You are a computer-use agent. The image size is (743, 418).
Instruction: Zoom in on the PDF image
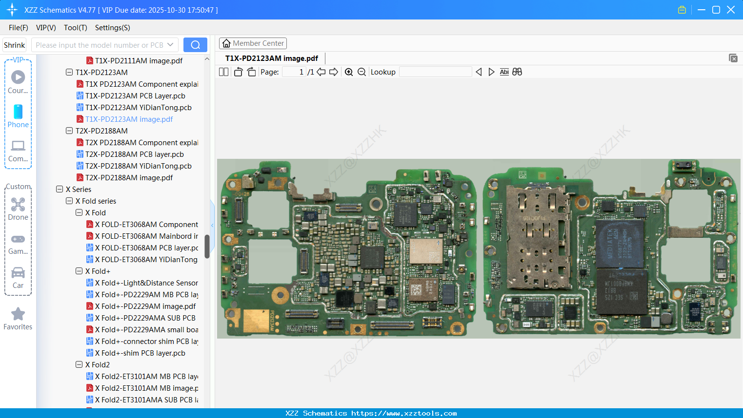(x=349, y=72)
